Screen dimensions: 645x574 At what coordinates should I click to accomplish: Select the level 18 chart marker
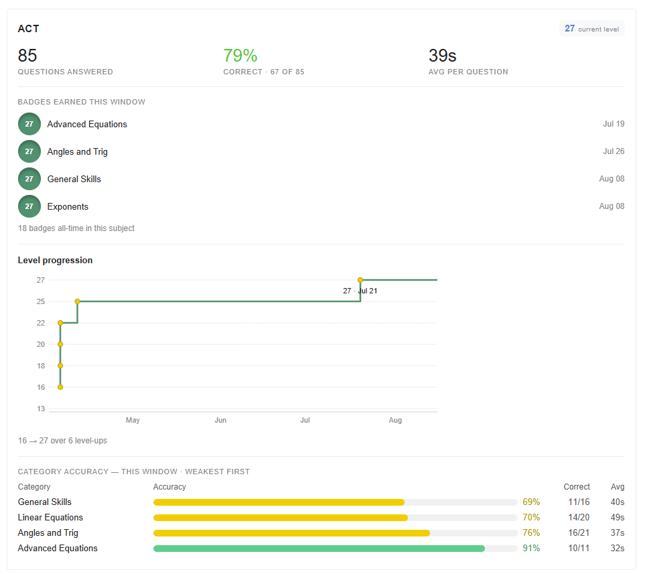pos(60,366)
